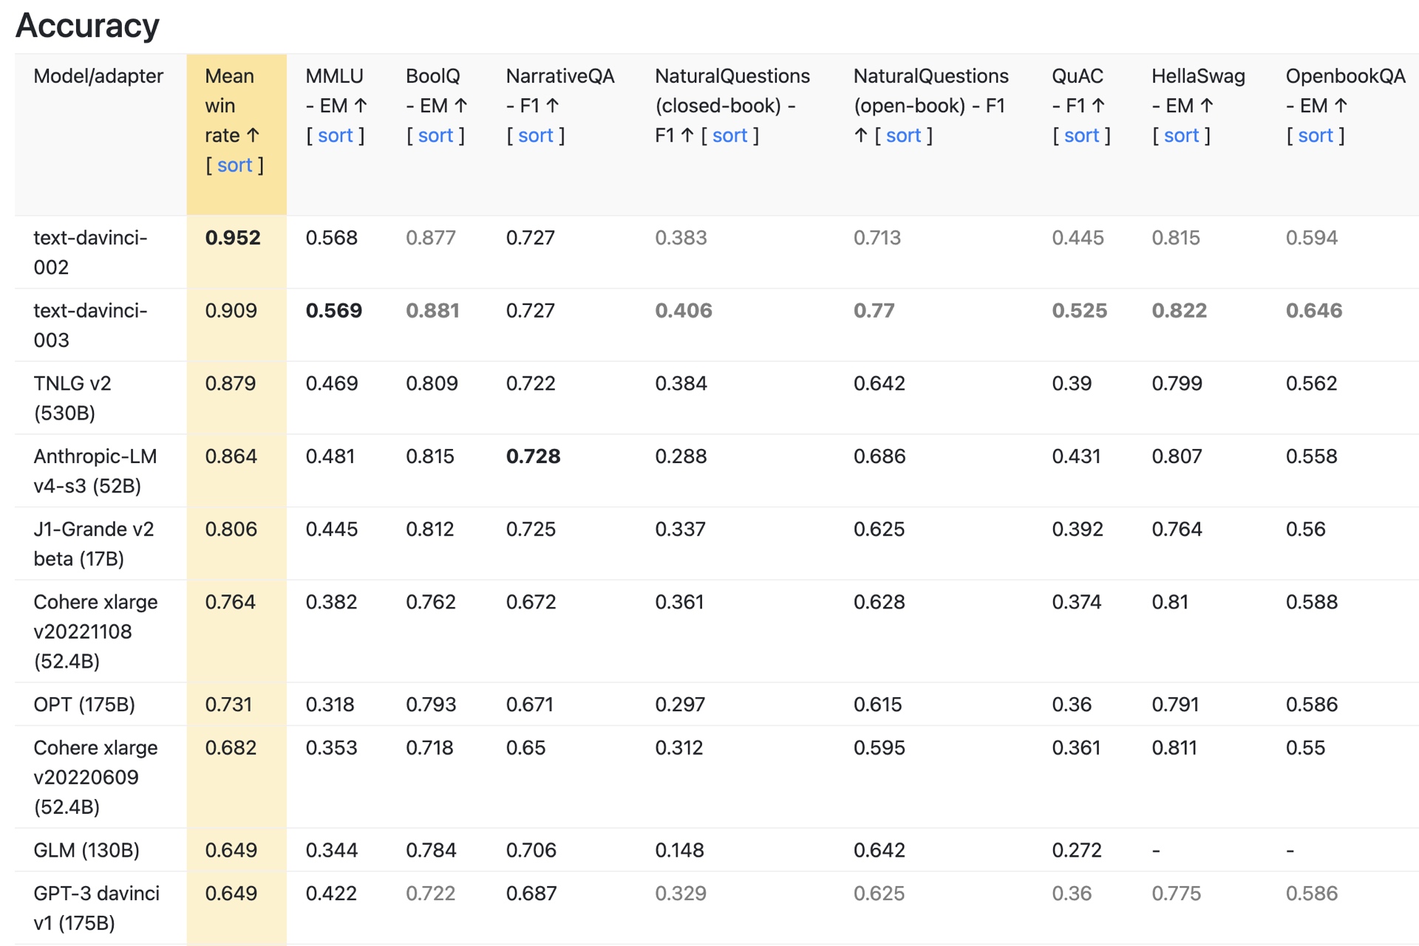Select the GLM (130B) model name
1419x946 pixels.
click(86, 850)
